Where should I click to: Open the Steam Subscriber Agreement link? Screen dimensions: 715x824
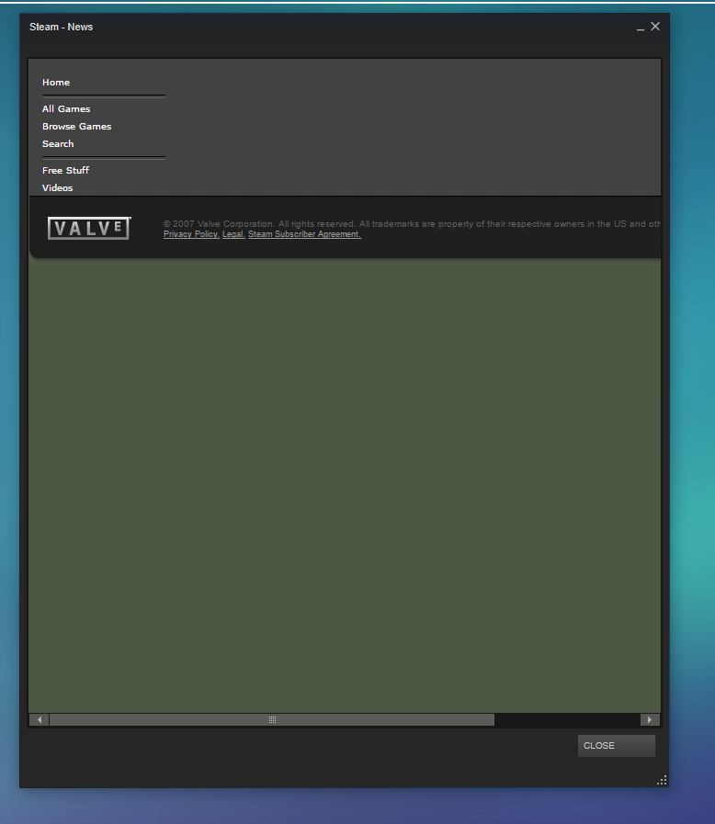point(304,234)
